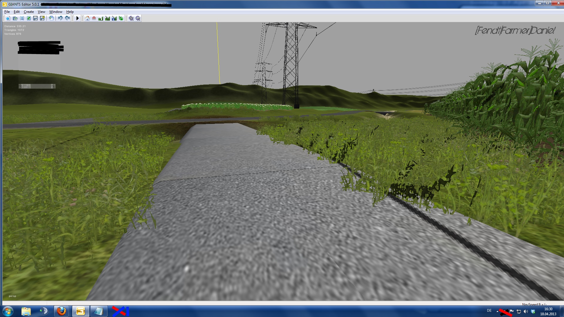Open the Dropbox tray icon
Image resolution: width=564 pixels, height=317 pixels.
tap(533, 311)
